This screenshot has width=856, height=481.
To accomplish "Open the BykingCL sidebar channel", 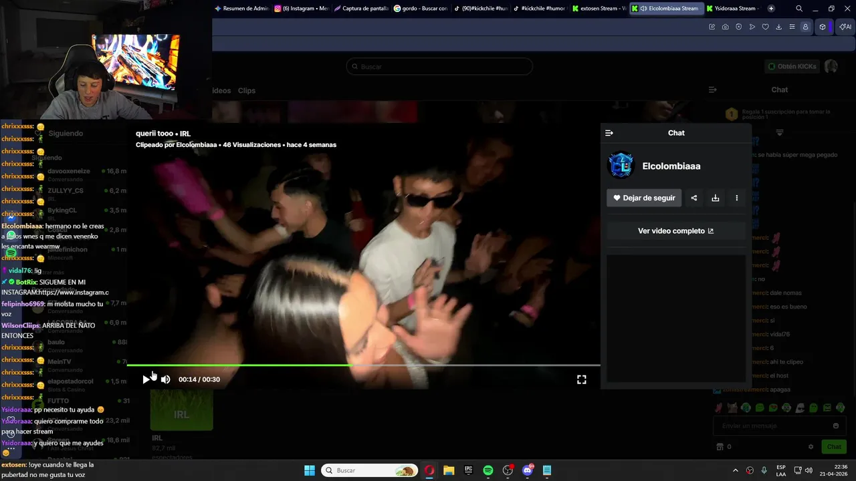I will [62, 210].
